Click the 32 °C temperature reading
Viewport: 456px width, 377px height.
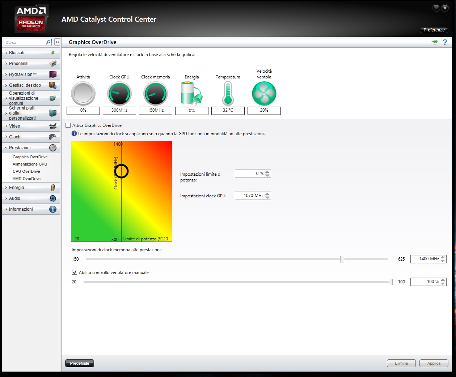pos(228,111)
